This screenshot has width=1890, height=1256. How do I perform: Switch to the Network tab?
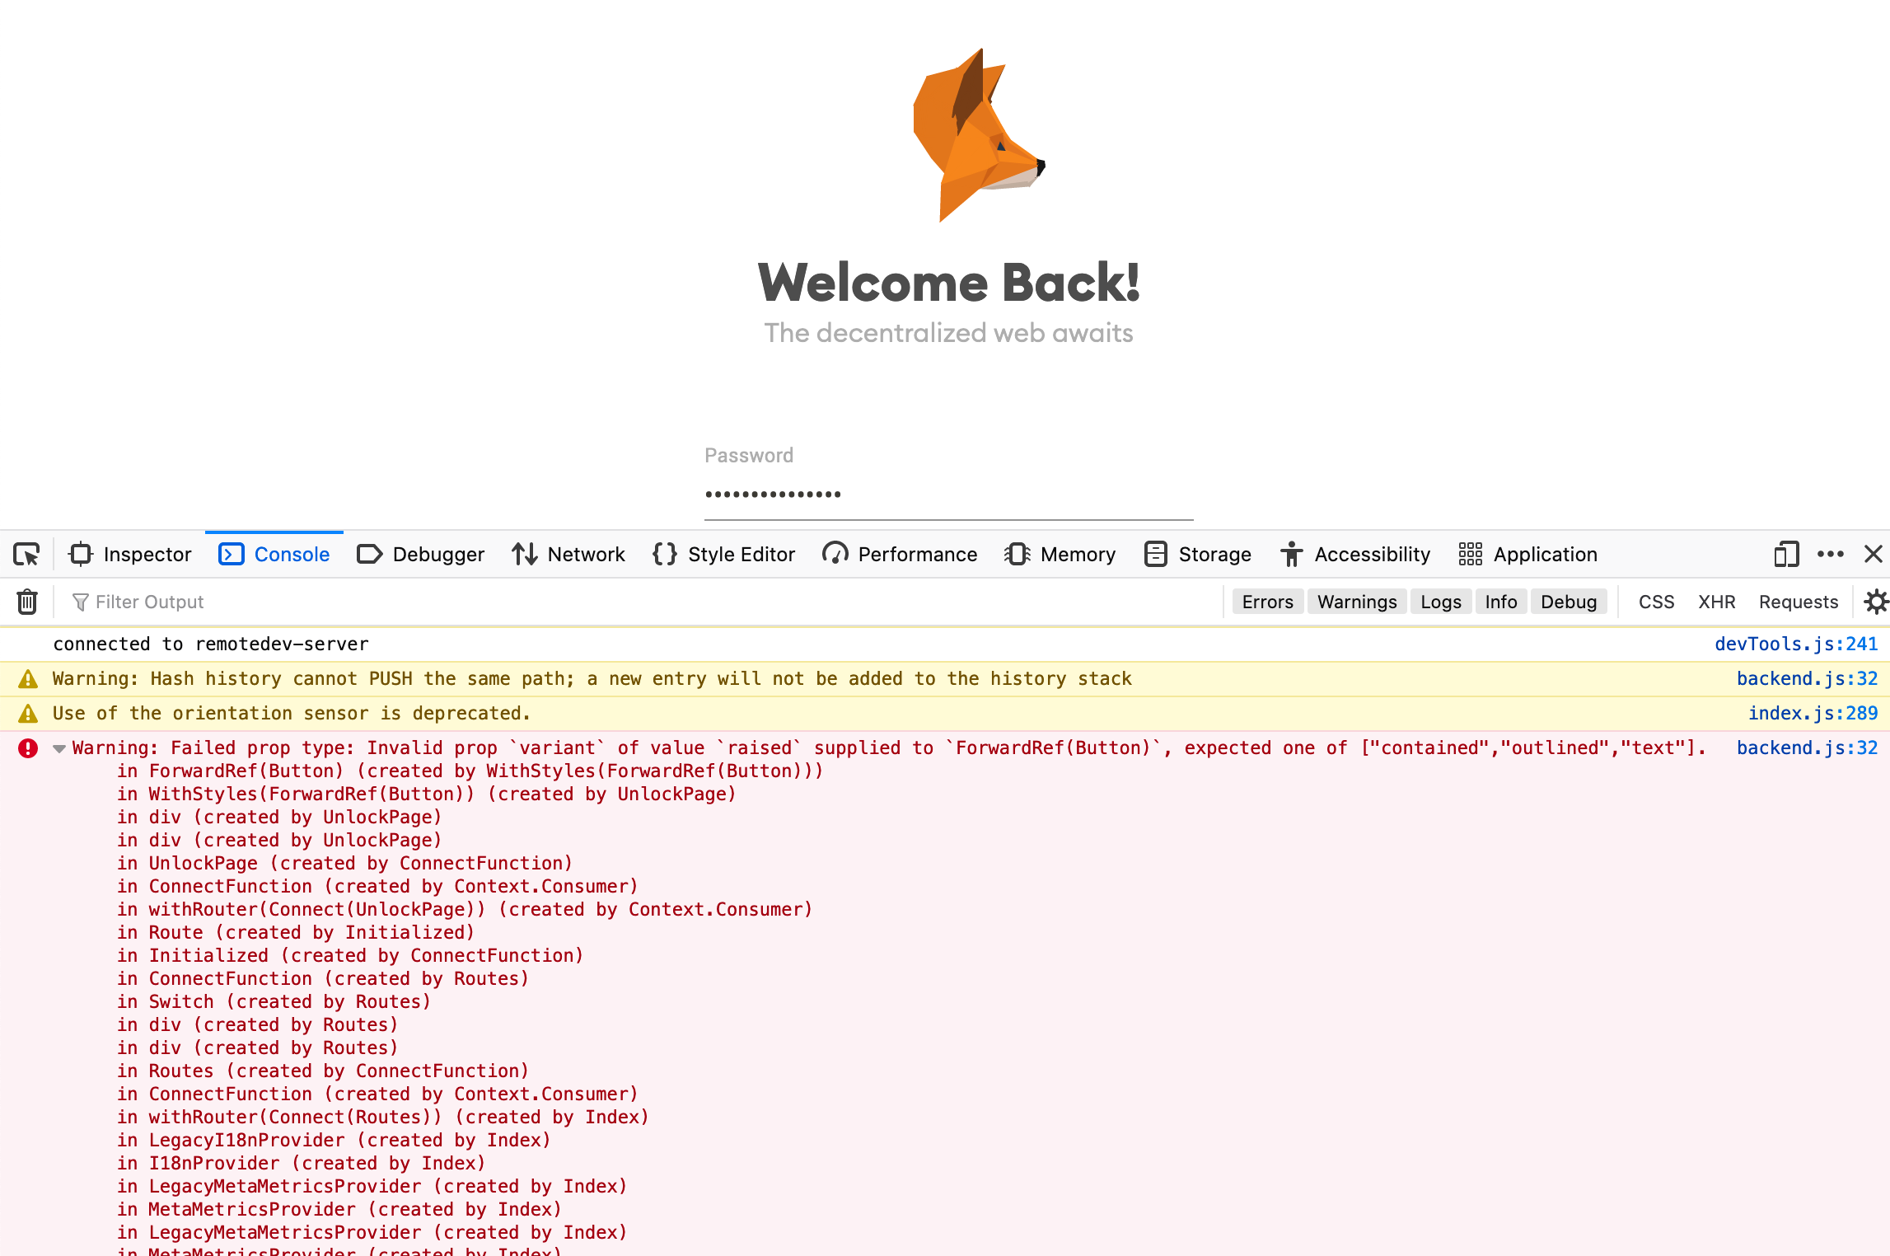(x=568, y=555)
